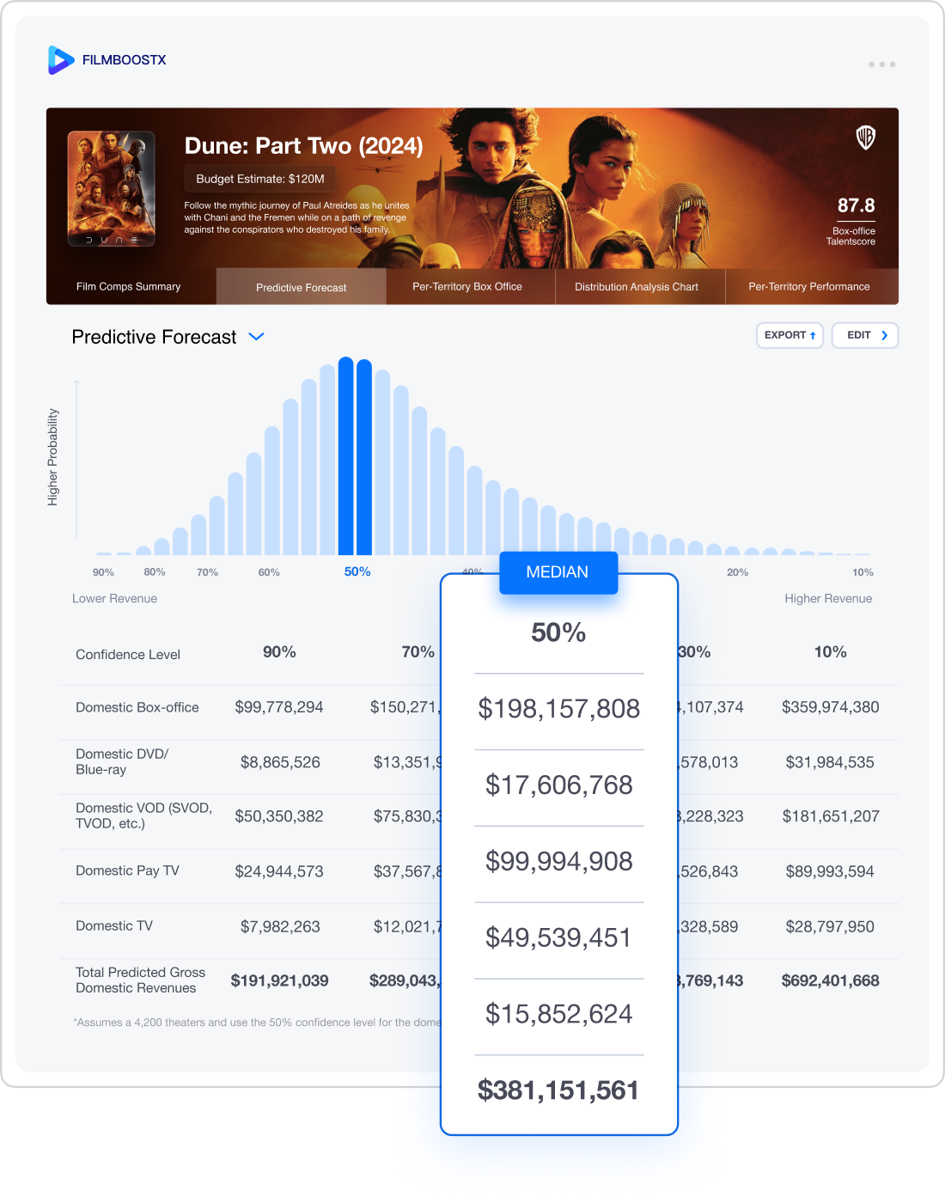Image resolution: width=945 pixels, height=1197 pixels.
Task: Go to Distribution Analysis Chart tab
Action: (x=636, y=287)
